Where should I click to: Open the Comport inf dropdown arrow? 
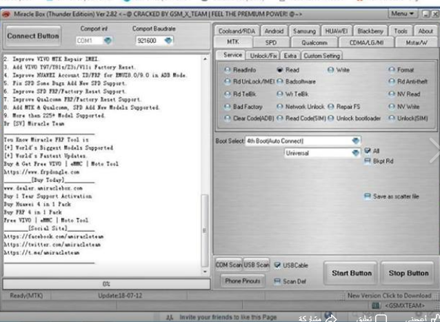pyautogui.click(x=108, y=41)
